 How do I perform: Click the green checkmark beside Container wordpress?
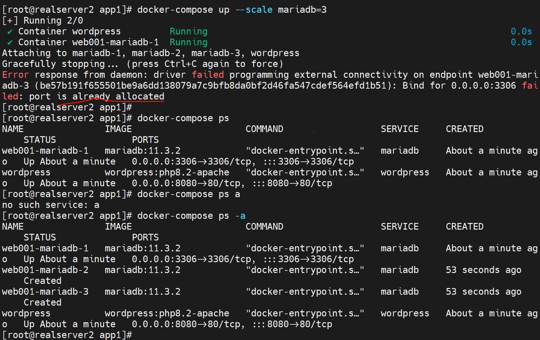coord(10,32)
